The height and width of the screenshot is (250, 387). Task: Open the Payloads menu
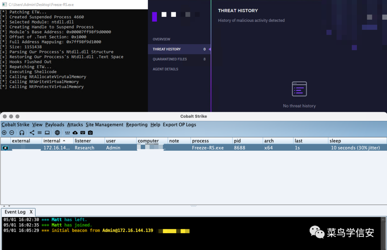[55, 125]
